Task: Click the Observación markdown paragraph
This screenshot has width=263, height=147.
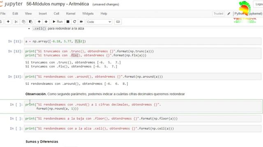Action: 105,94
